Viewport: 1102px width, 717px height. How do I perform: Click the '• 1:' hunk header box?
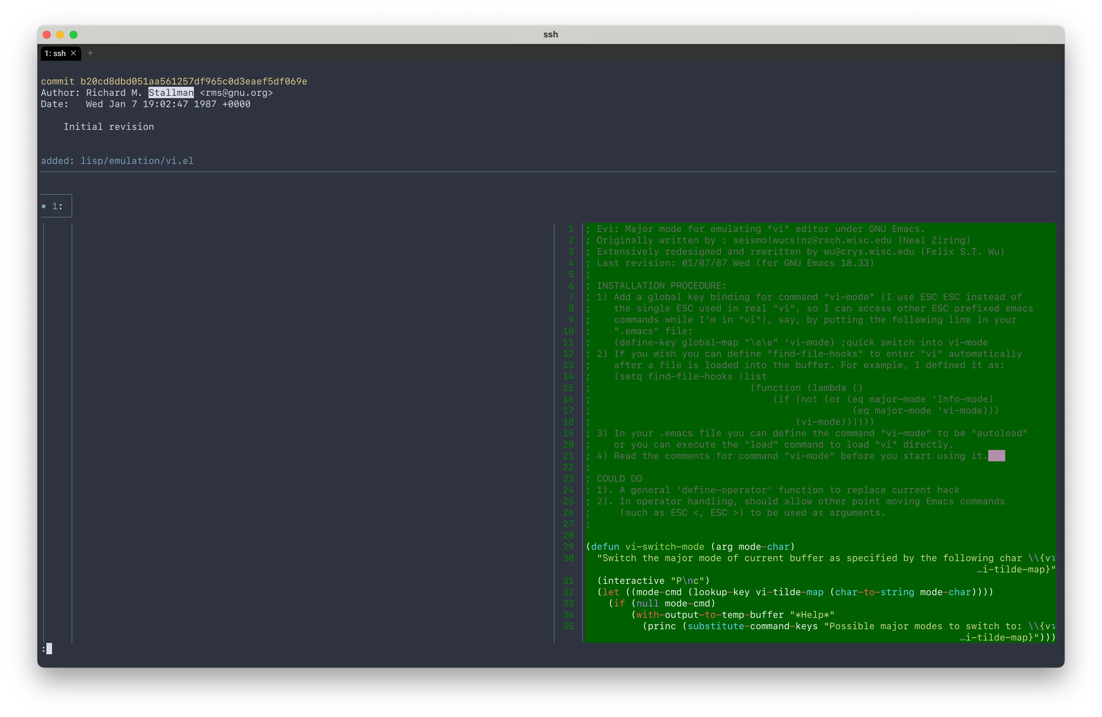click(56, 206)
